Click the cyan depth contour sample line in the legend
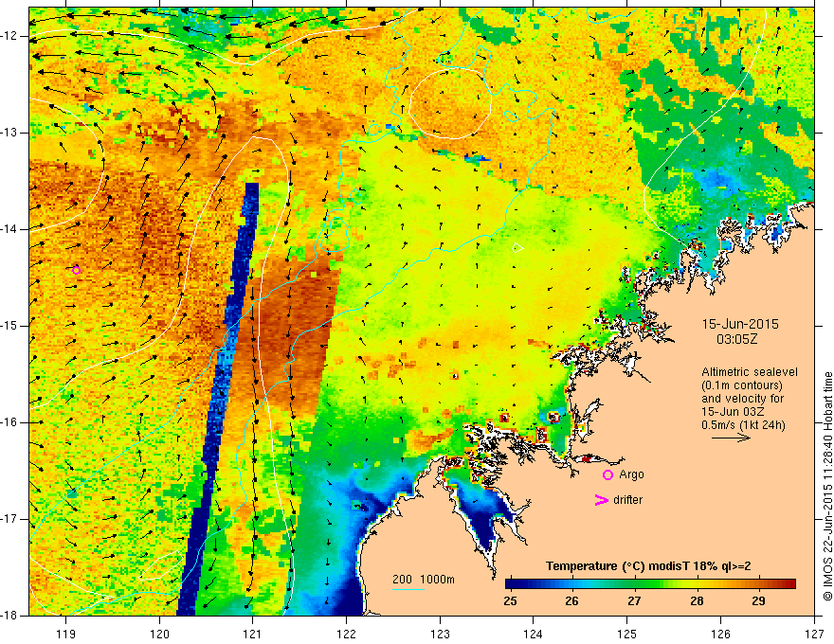 pos(408,589)
